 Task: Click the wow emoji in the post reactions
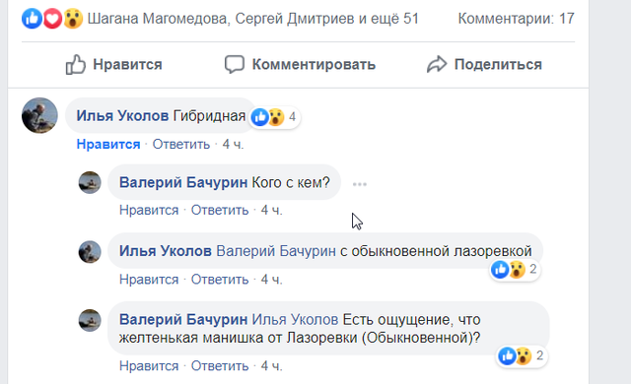click(x=73, y=19)
